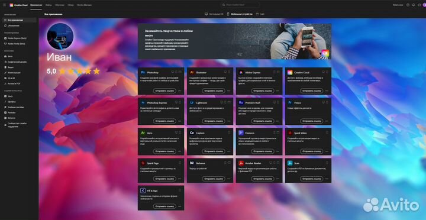Send link for Scan
This screenshot has width=426, height=220.
point(311,179)
